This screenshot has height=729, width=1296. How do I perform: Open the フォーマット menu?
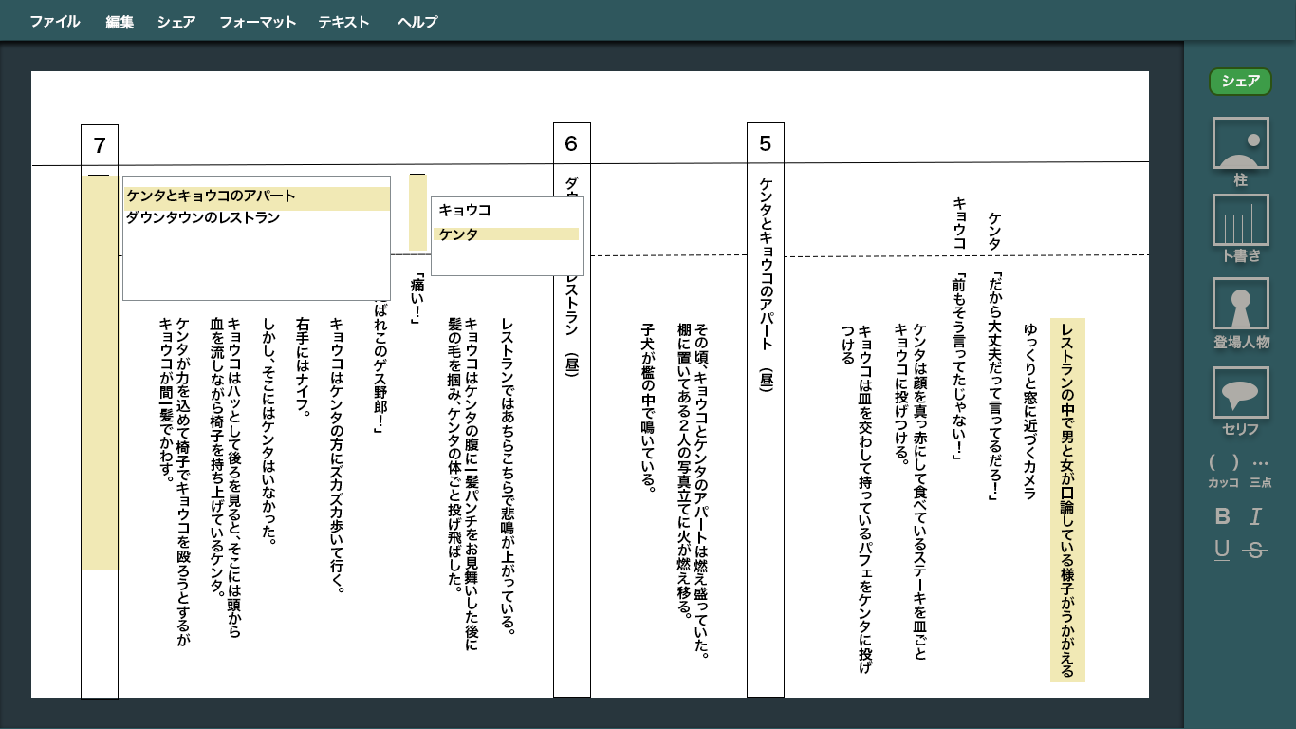[x=257, y=22]
